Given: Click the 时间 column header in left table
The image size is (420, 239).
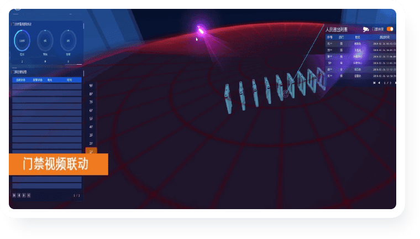Looking at the screenshot, I should pyautogui.click(x=70, y=80).
